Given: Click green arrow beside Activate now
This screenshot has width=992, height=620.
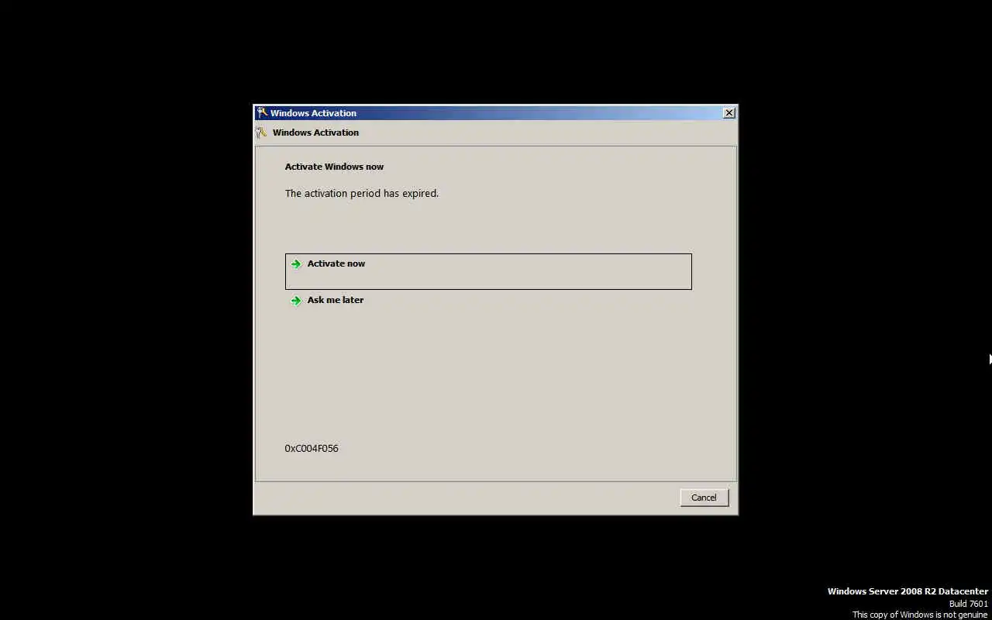Looking at the screenshot, I should tap(295, 264).
